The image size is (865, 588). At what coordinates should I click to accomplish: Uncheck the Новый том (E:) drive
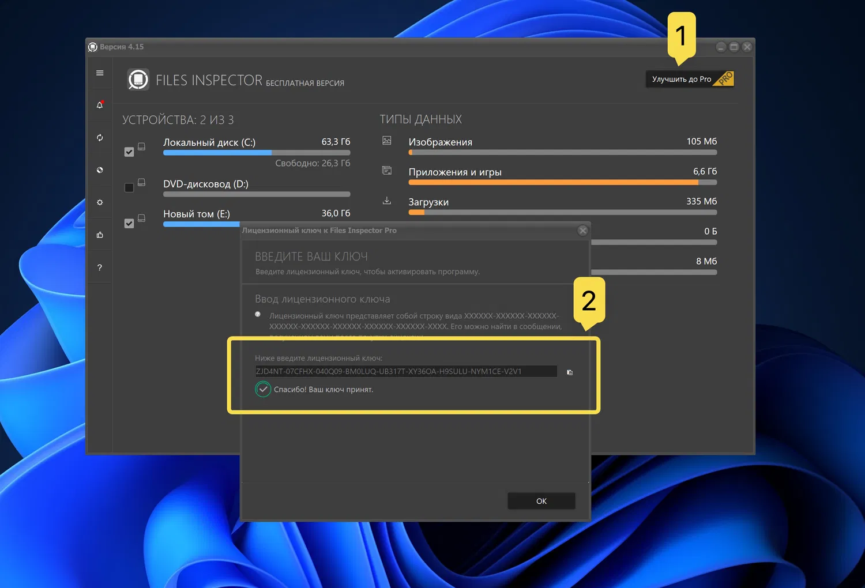[129, 223]
